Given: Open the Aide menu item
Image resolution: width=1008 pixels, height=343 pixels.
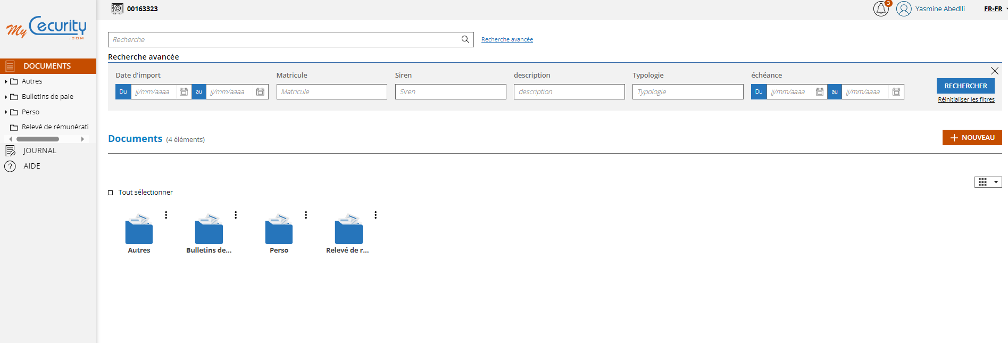Looking at the screenshot, I should click(32, 166).
